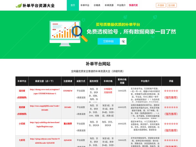Click the 平台简介 table column header
Image resolution: width=196 pixels, height=147 pixels.
coord(145,81)
